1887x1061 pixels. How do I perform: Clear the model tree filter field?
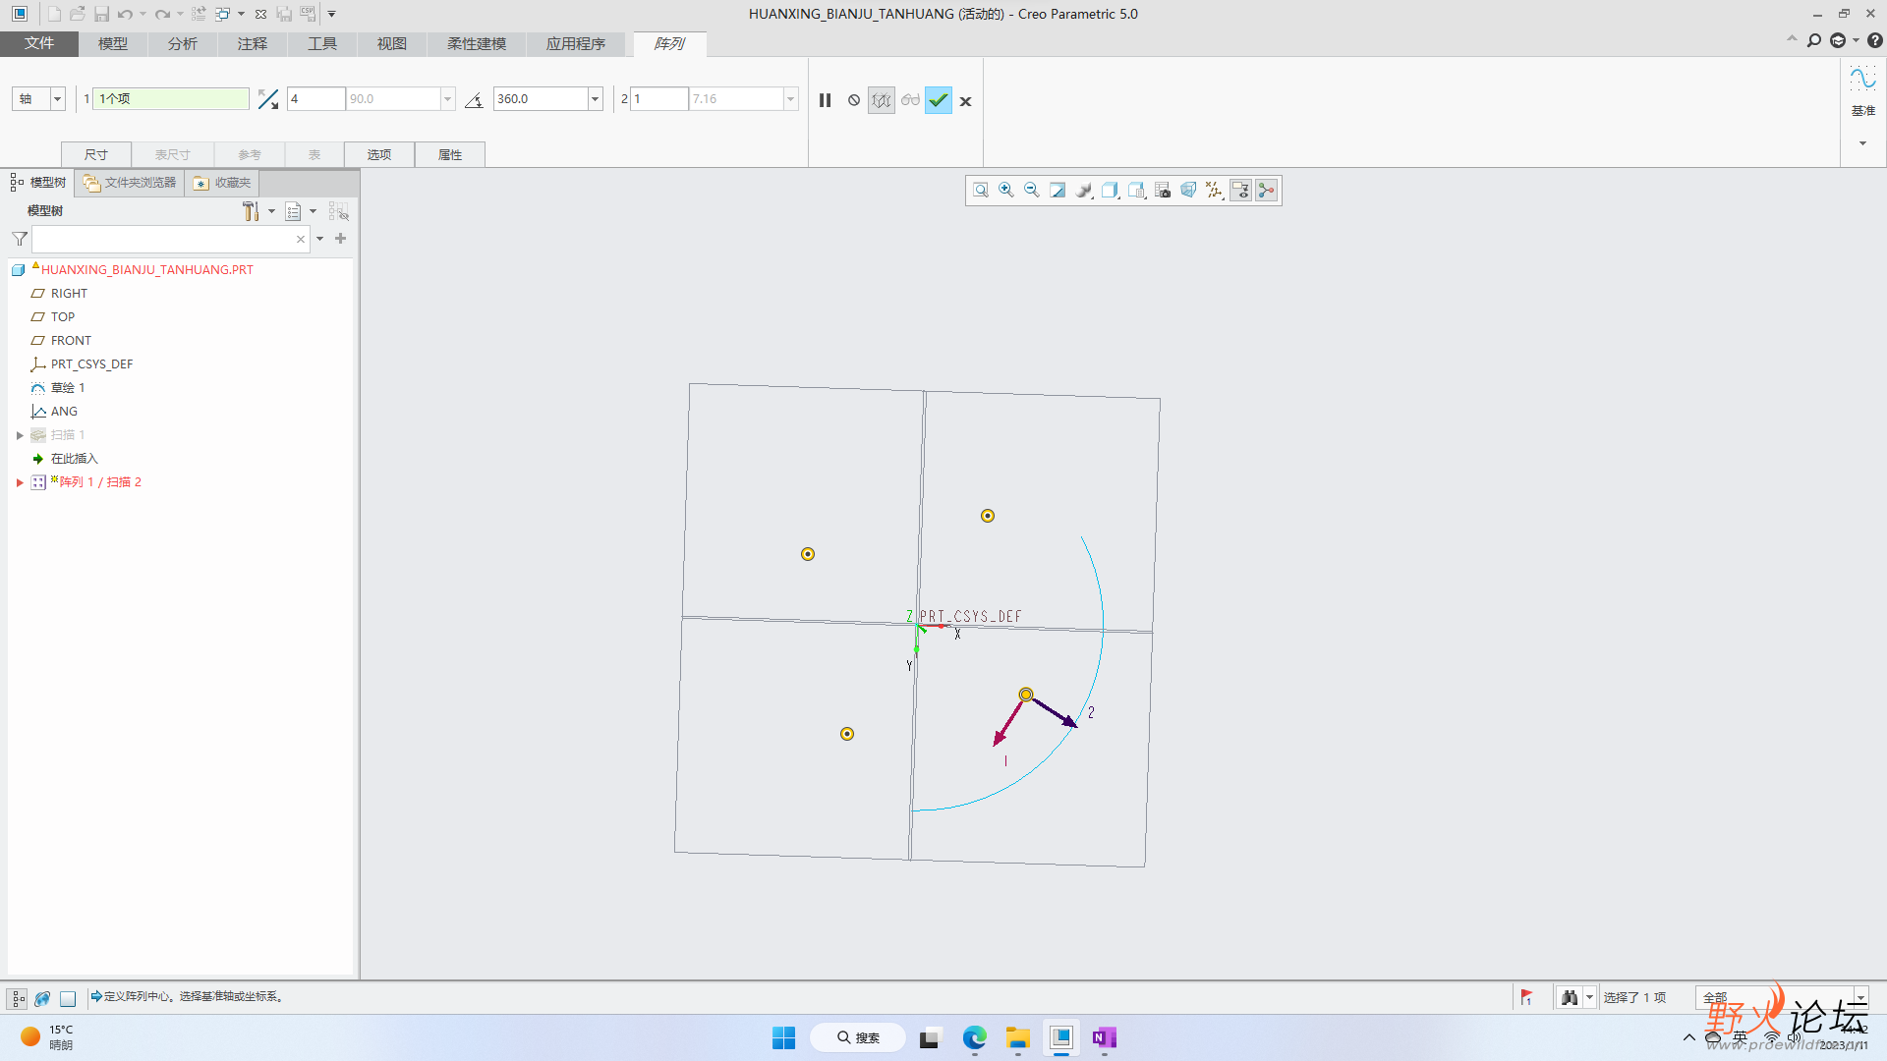[301, 239]
